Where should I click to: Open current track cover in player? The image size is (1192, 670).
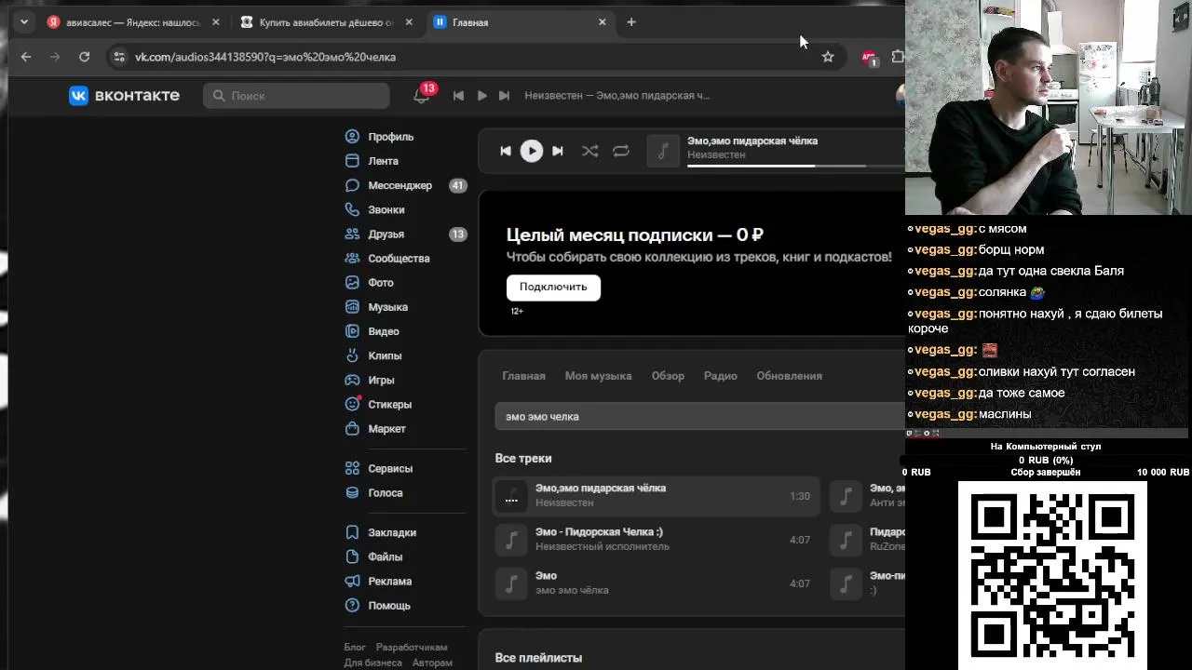[663, 151]
